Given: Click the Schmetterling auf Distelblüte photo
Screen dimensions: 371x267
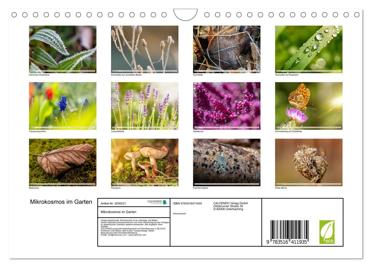Looking at the screenshot, I should 309,106.
